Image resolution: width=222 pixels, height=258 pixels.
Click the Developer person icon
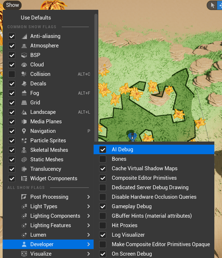[24, 244]
